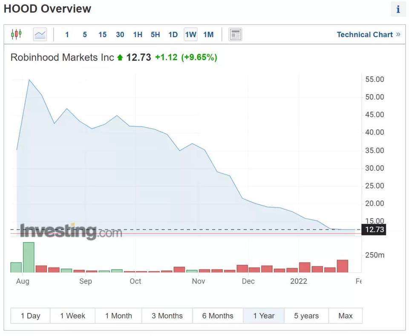Show the 1 Month range
409x336 pixels.
pos(119,316)
